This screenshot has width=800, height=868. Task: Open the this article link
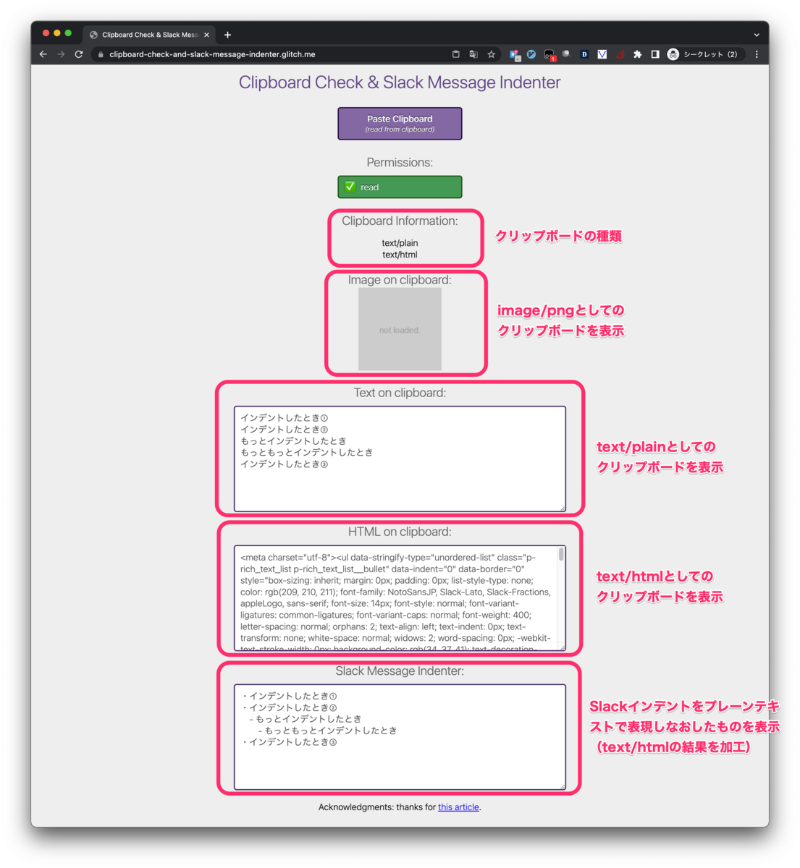(458, 807)
